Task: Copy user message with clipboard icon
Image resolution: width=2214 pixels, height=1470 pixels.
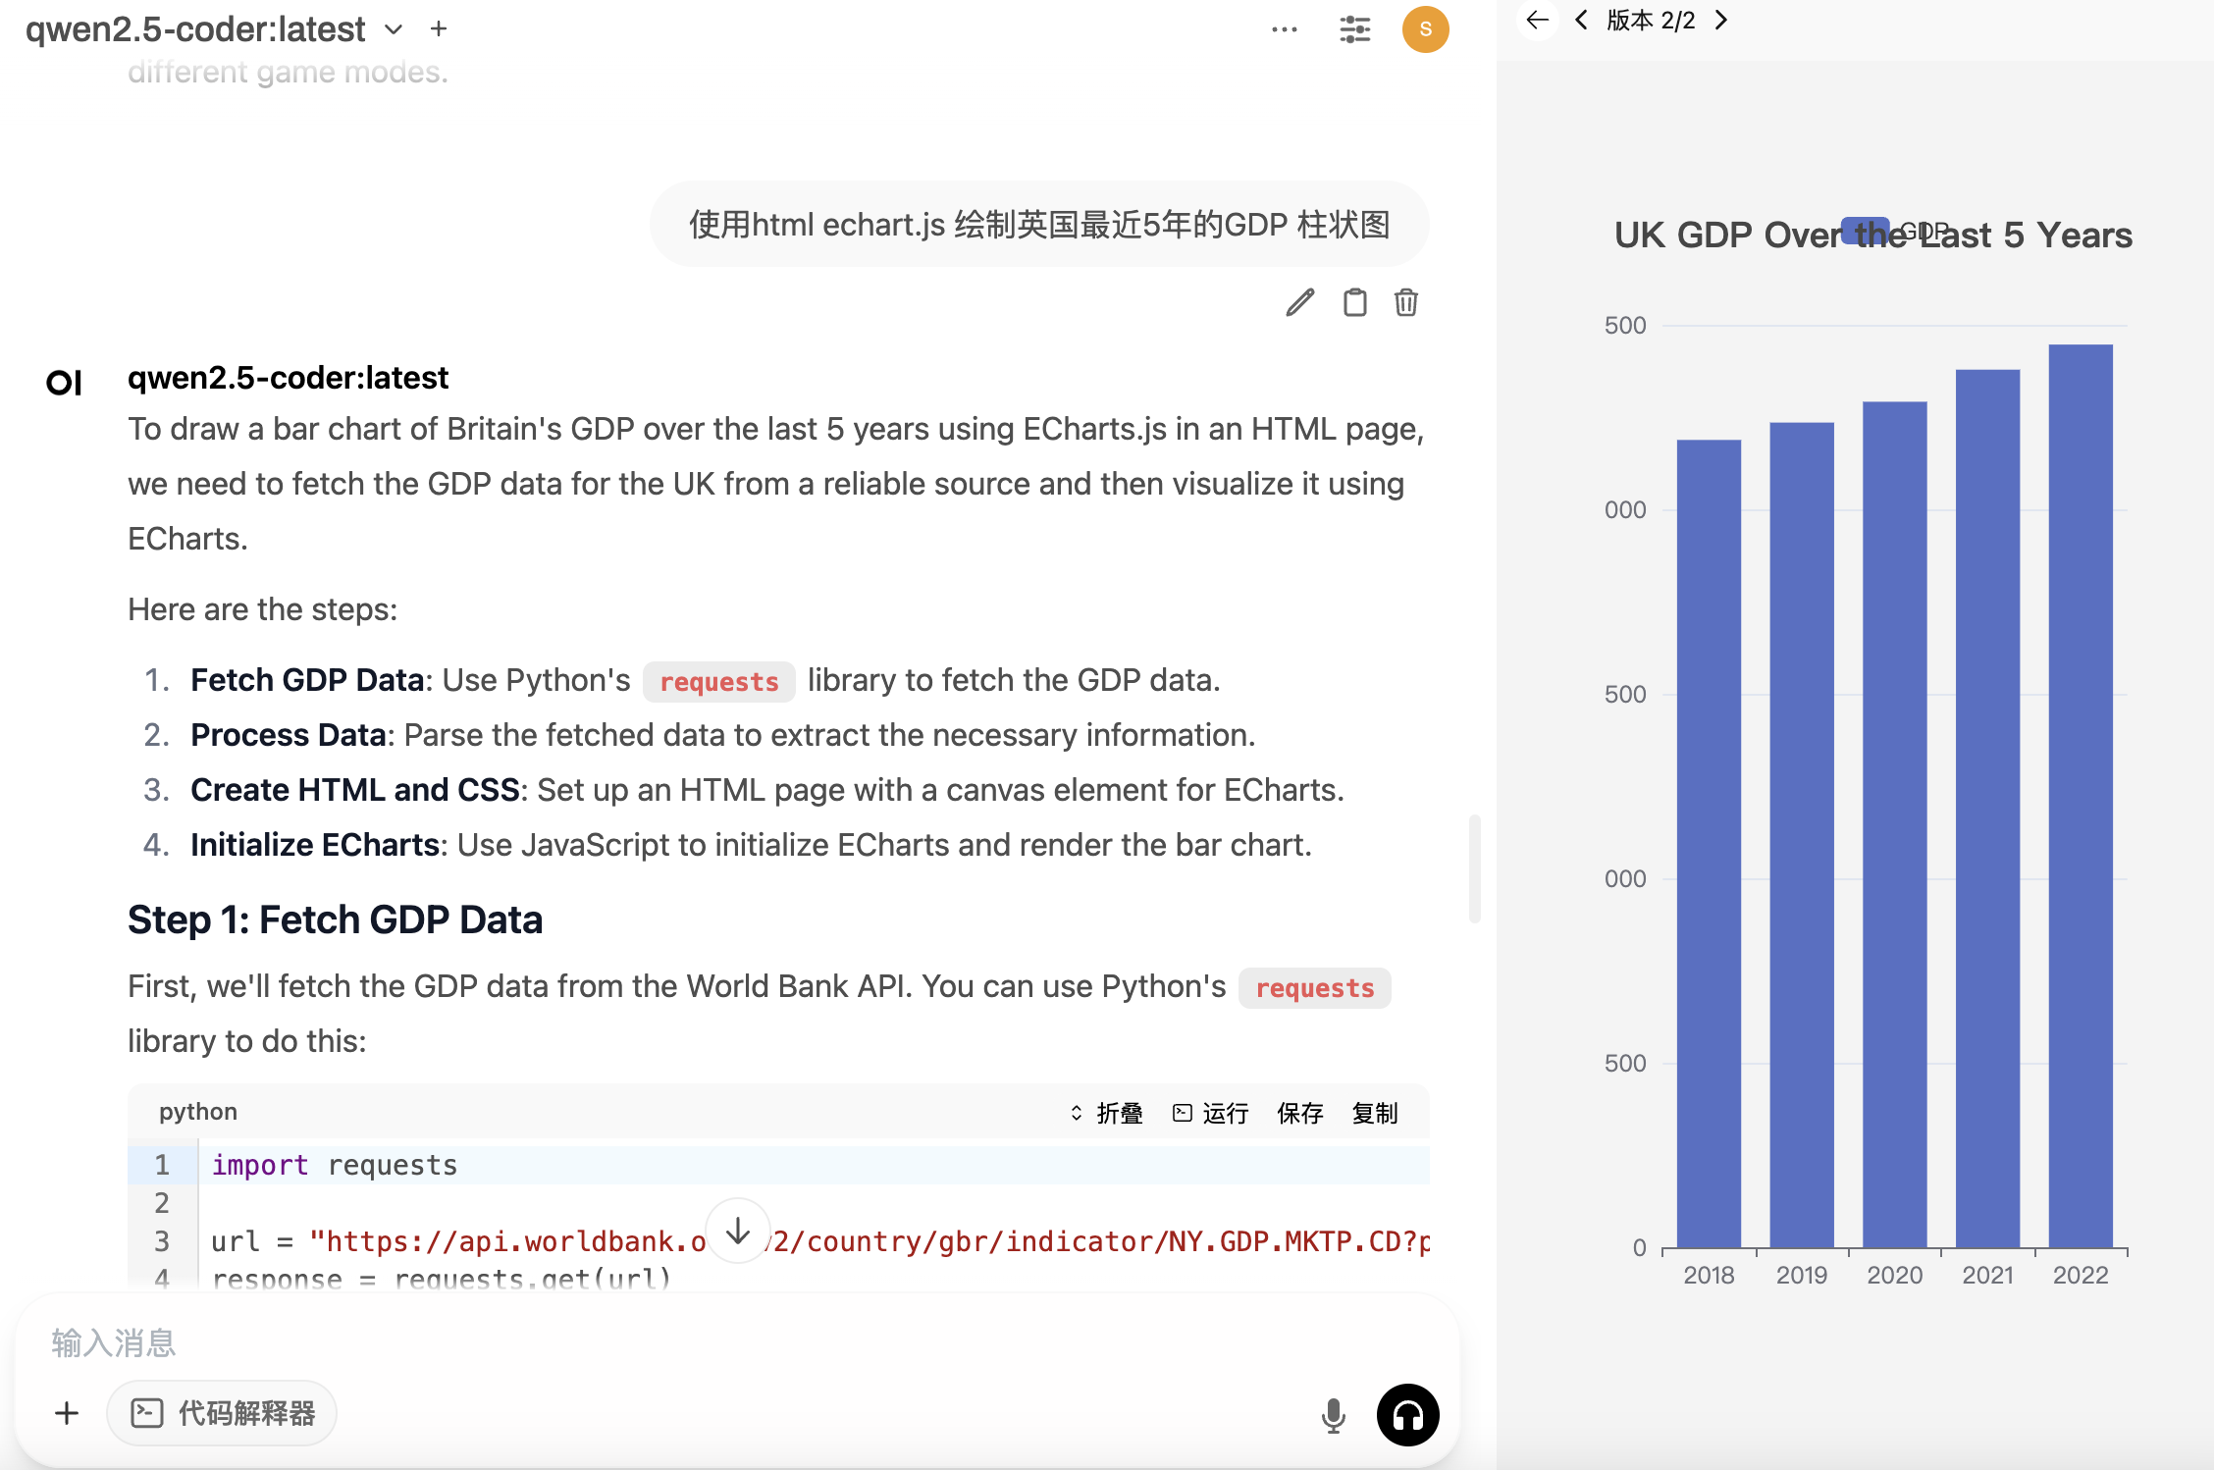Action: tap(1354, 303)
